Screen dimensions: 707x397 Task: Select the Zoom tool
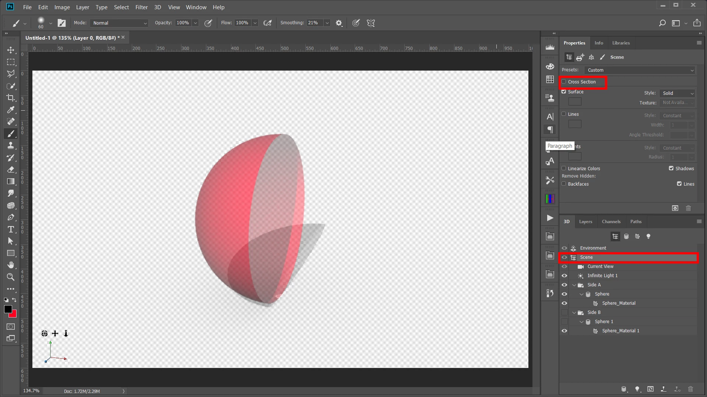pos(11,277)
